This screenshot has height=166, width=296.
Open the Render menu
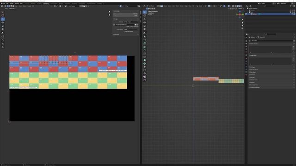[12, 3]
